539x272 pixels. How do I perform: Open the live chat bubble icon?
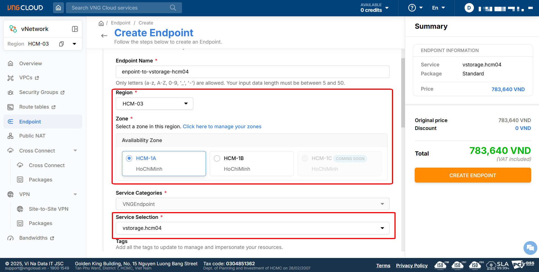pyautogui.click(x=530, y=248)
